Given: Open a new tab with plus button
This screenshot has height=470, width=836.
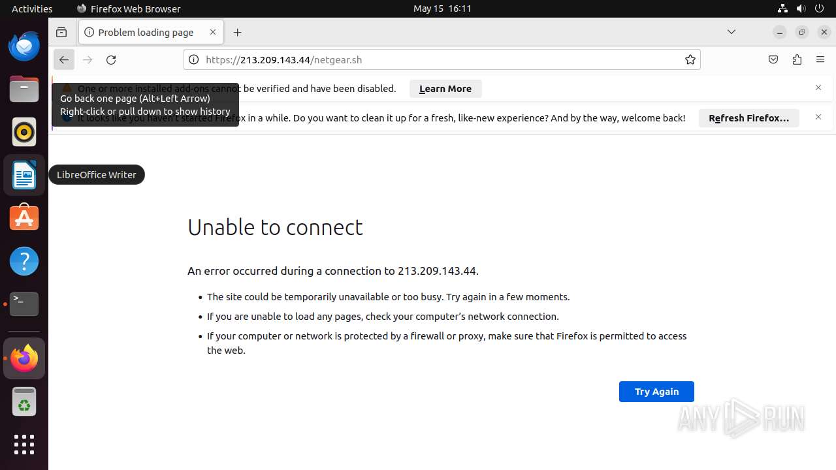Looking at the screenshot, I should (x=238, y=32).
